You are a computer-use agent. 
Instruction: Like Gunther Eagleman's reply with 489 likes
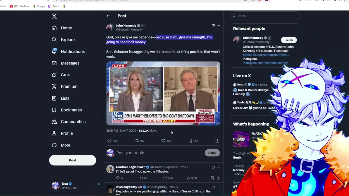(x=168, y=178)
